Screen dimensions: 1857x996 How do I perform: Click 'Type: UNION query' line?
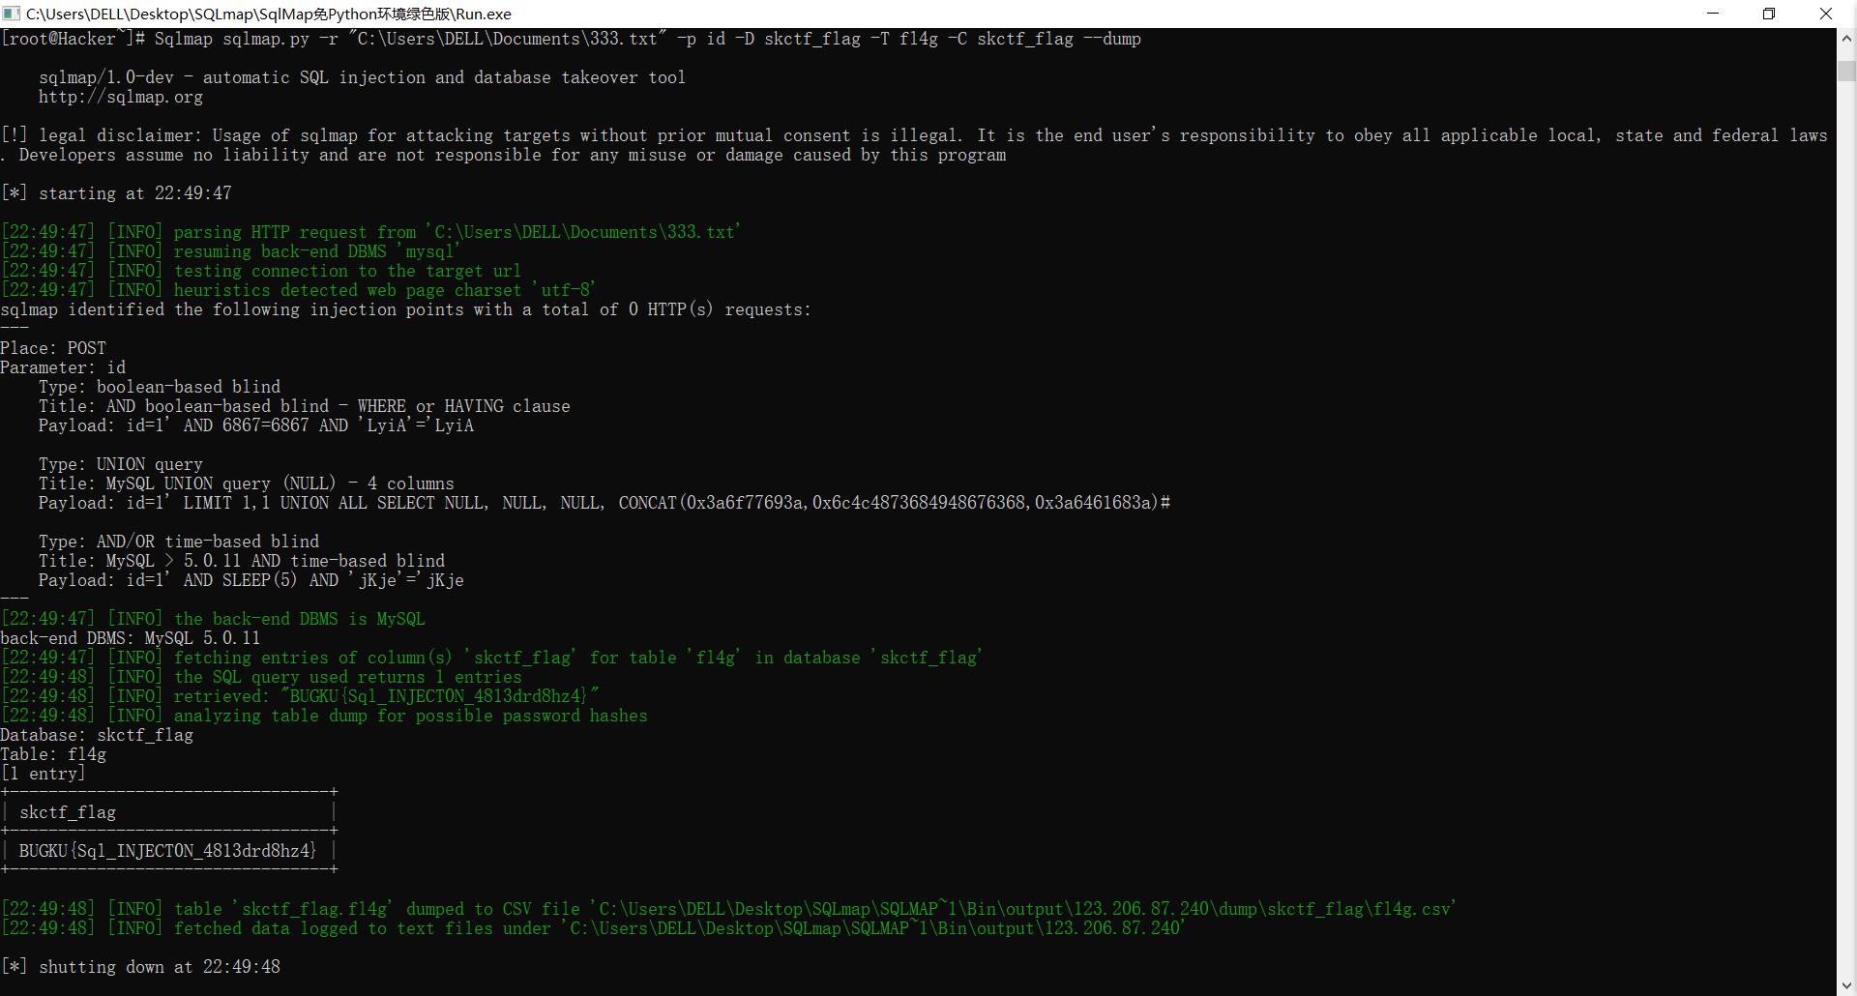click(121, 464)
